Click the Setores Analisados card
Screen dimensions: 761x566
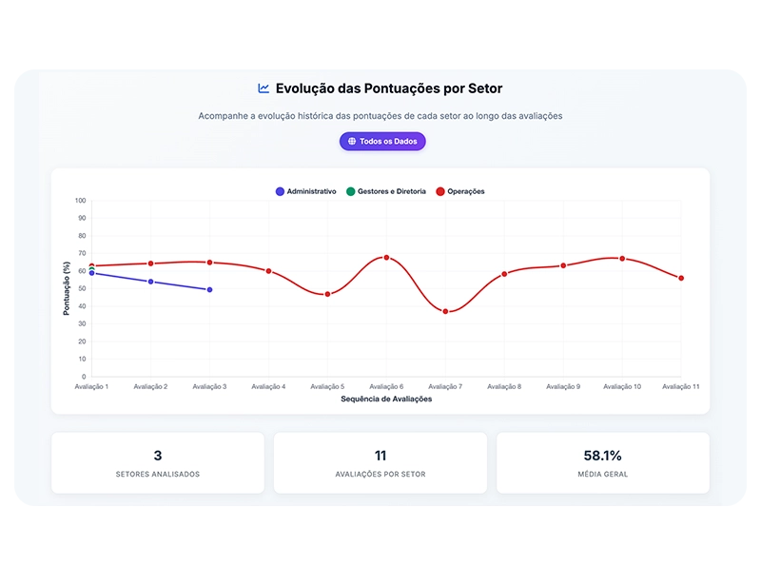[158, 462]
